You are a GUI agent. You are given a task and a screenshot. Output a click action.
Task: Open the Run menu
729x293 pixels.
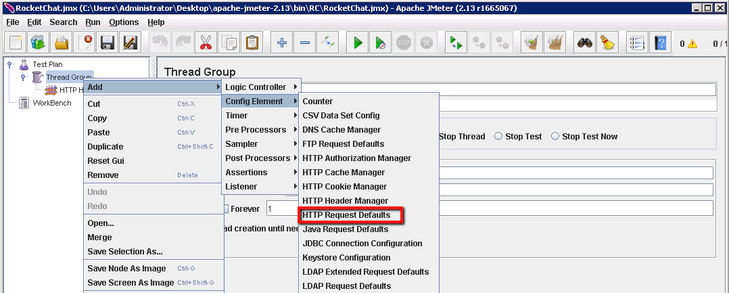[x=93, y=22]
